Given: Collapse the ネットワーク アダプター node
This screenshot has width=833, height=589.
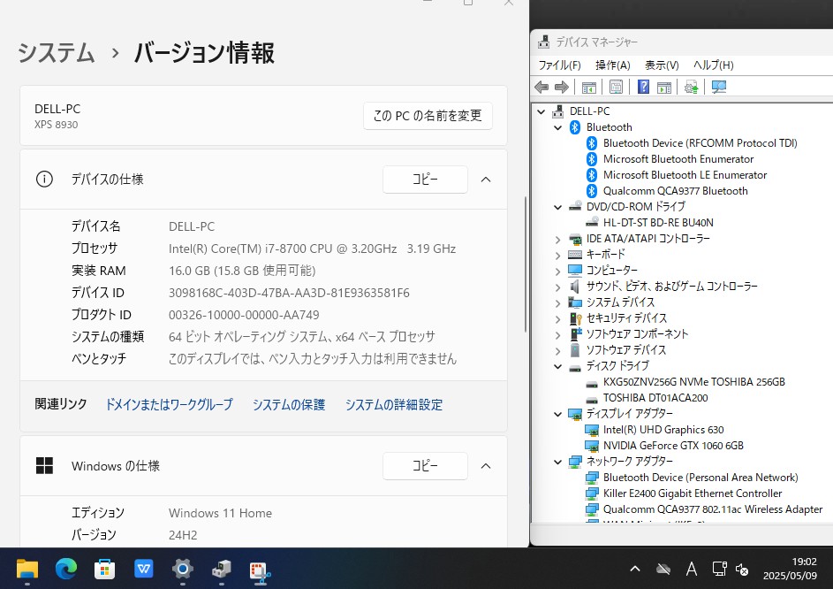Looking at the screenshot, I should [x=557, y=462].
